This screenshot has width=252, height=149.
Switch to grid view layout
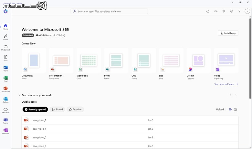(x=236, y=109)
